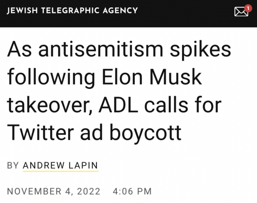Click the red notification badge showing 1
257x203 pixels.
[248, 7]
